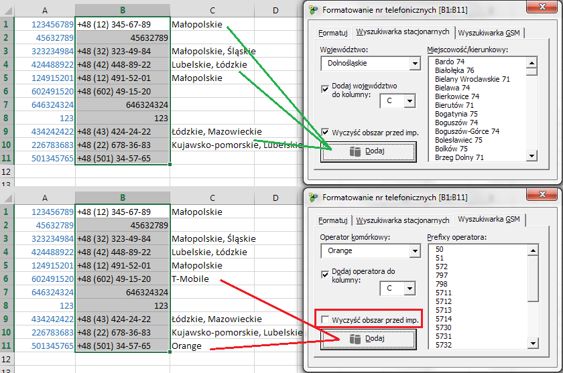Open the Operator komórkowy dropdown showing Orange
This screenshot has height=373, width=563.
point(415,251)
